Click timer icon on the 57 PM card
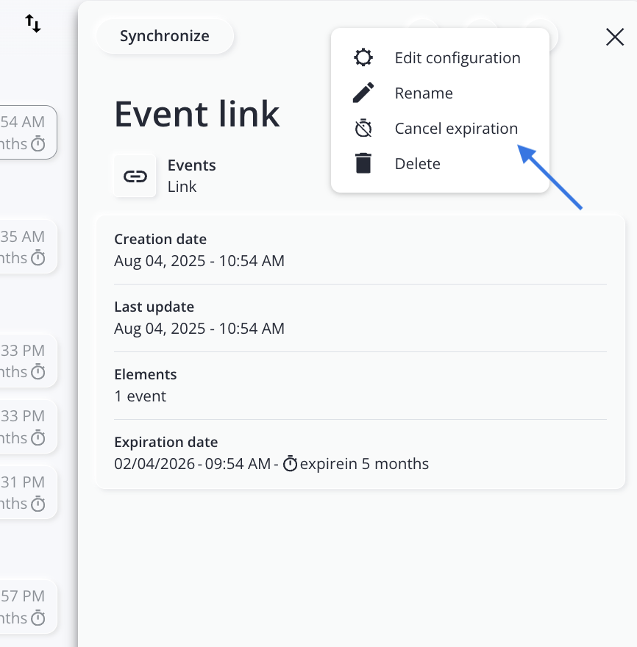 point(38,618)
